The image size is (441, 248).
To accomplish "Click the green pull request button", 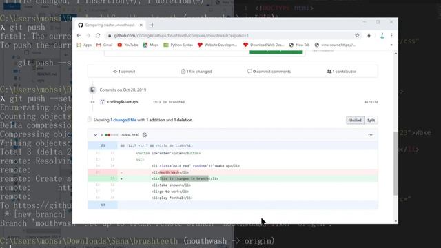I will pos(276,52).
